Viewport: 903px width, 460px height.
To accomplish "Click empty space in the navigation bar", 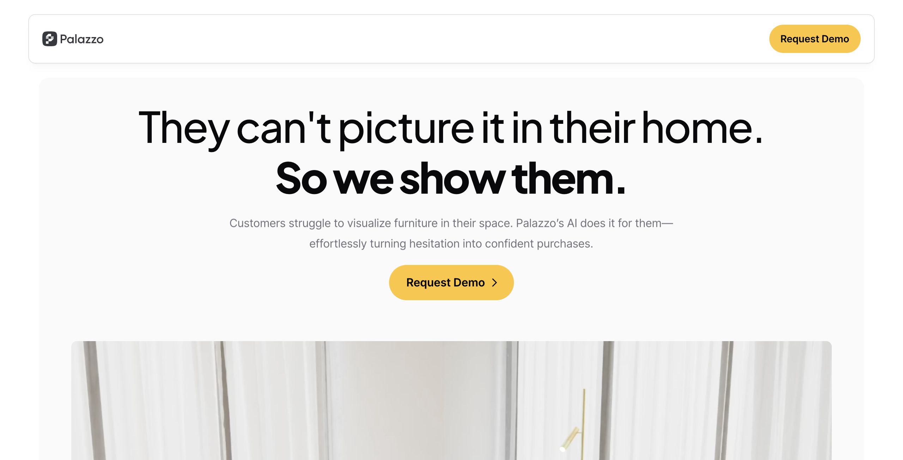I will (423, 39).
